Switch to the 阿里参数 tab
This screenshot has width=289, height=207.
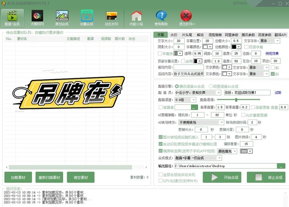click(232, 35)
